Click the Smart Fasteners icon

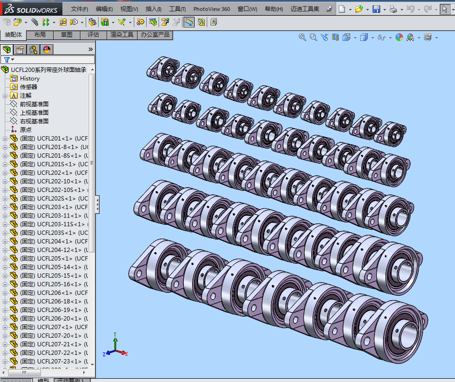63,22
